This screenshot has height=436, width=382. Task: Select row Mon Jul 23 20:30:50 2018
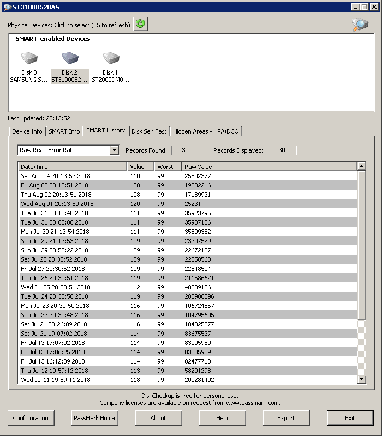pyautogui.click(x=188, y=306)
